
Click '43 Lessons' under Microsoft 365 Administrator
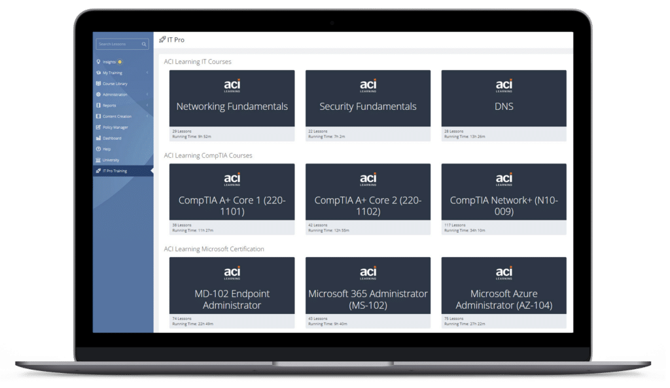pos(318,319)
